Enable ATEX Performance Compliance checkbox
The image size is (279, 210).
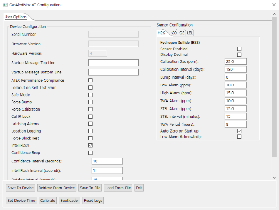click(x=91, y=80)
